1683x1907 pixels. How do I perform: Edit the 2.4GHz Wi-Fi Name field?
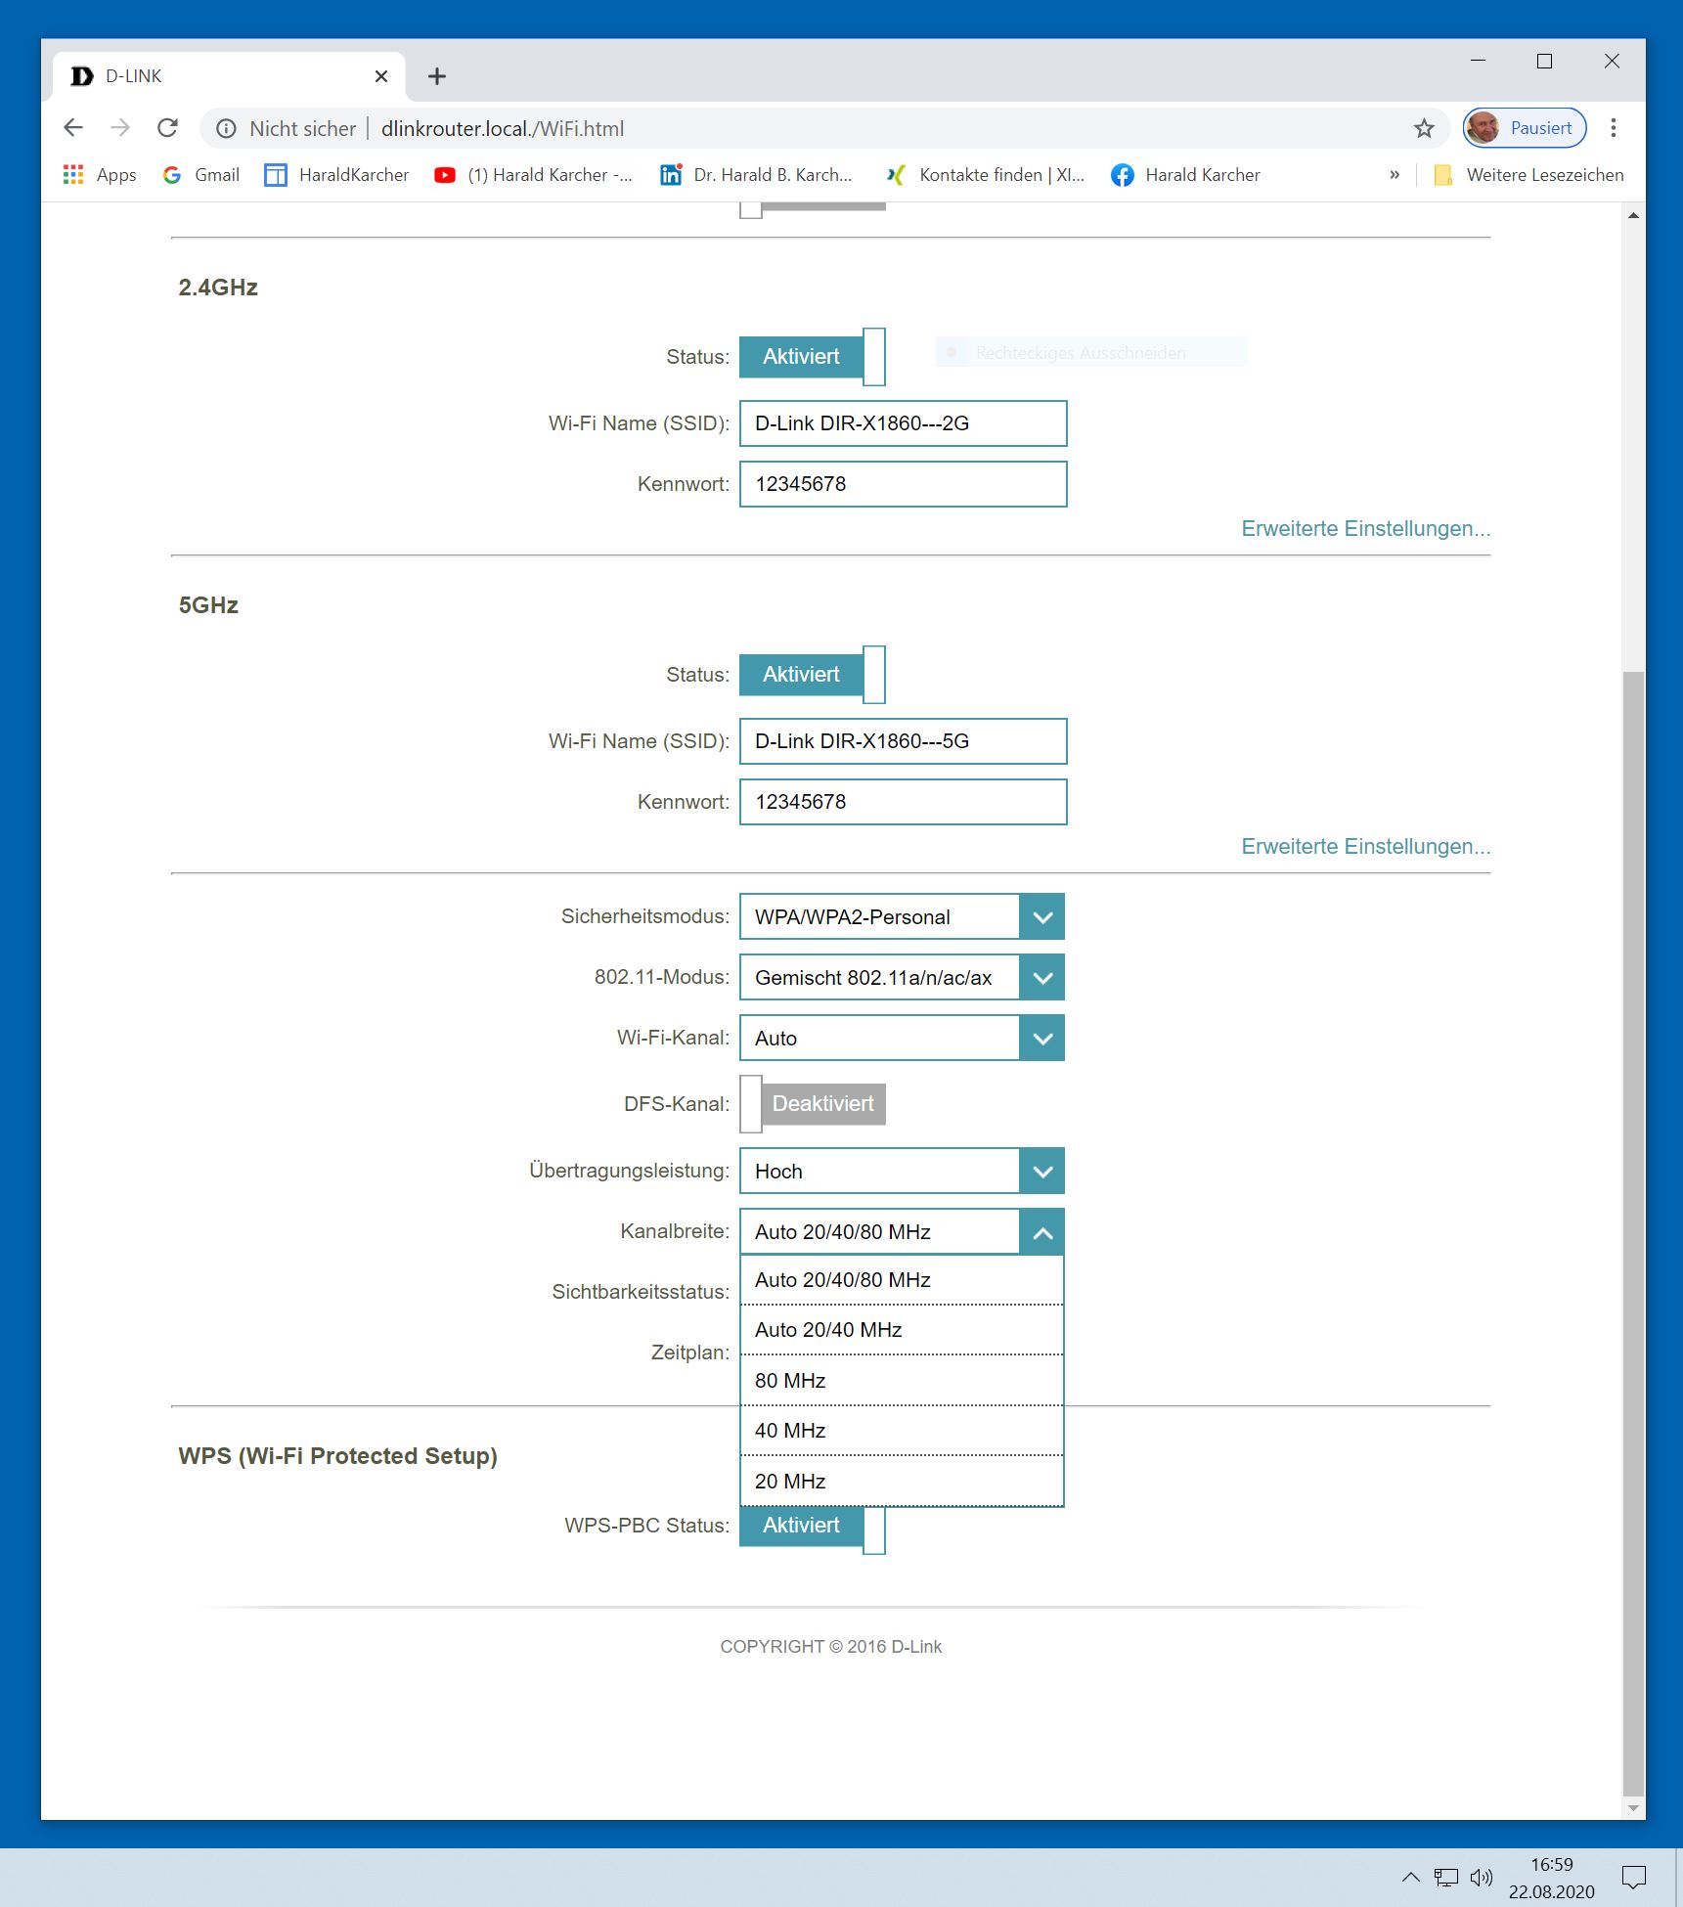(903, 423)
